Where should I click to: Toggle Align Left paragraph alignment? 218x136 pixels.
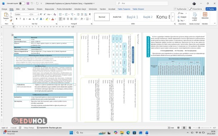coord(60,19)
